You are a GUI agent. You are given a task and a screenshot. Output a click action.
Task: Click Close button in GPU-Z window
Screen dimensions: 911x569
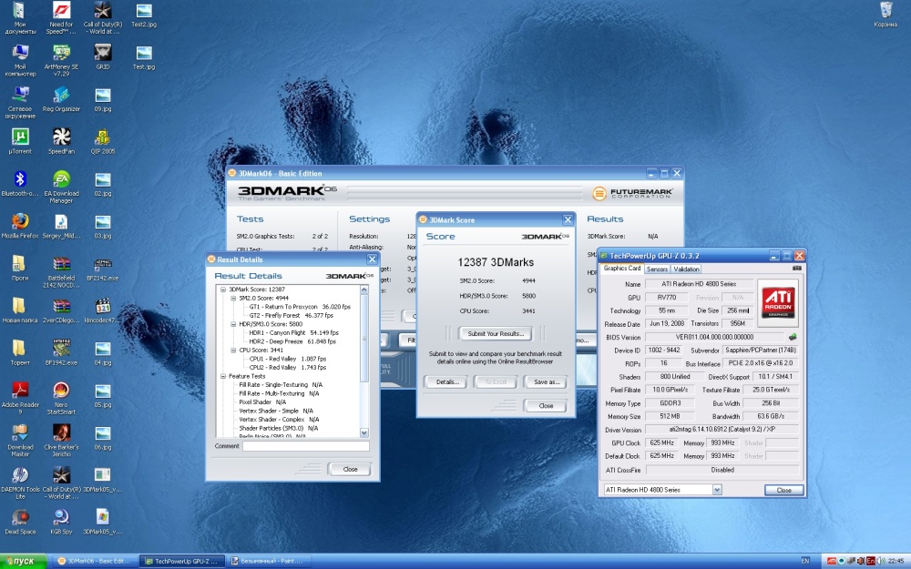pos(783,490)
